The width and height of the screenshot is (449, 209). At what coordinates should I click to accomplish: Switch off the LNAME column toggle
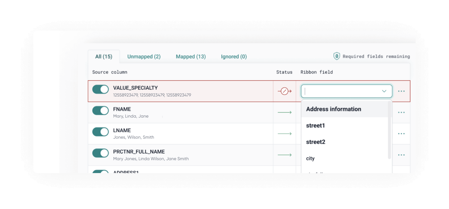pyautogui.click(x=101, y=132)
